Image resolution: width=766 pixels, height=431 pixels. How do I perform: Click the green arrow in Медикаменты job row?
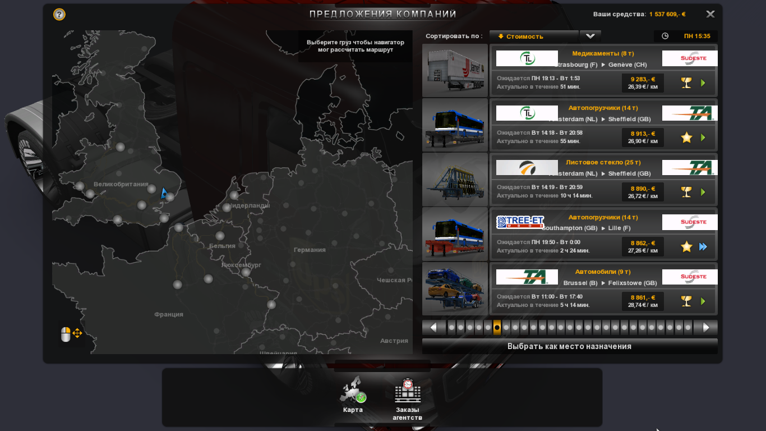[703, 83]
